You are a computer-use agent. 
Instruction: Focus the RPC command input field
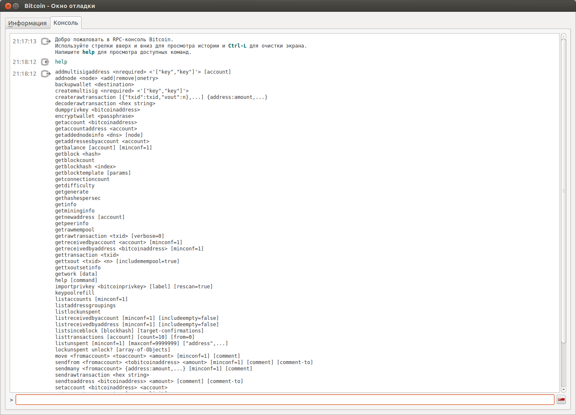(285, 400)
